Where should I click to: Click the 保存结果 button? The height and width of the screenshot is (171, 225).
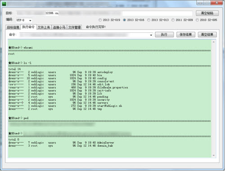186,35
